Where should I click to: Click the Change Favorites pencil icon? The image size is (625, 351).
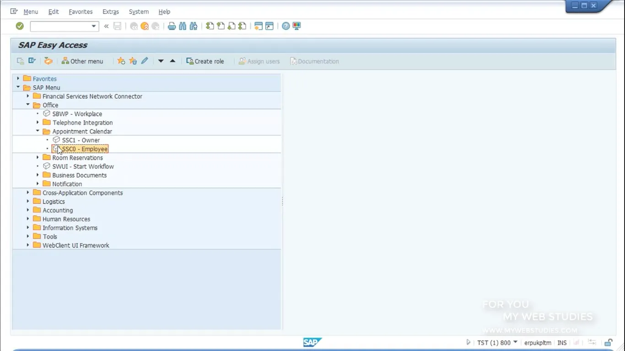[145, 61]
